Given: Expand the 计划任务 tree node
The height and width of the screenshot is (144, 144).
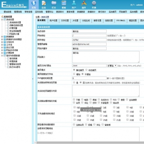Looking at the screenshot, I should click(x=2, y=42).
